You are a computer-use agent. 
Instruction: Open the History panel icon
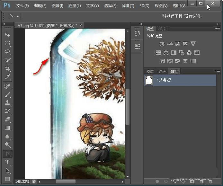point(137,34)
